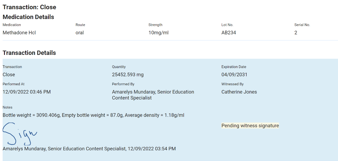Screen dimensions: 338x161
Task: Click the Close value under Transaction
Action: [9, 75]
